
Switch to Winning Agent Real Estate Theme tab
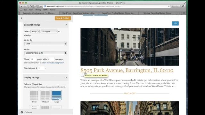coord(157,13)
